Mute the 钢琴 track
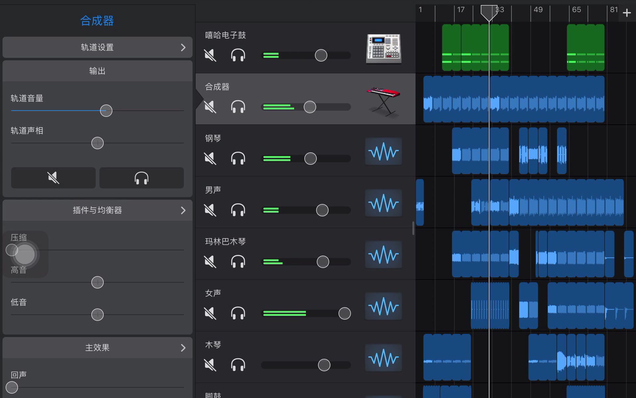Image resolution: width=636 pixels, height=398 pixels. pyautogui.click(x=210, y=159)
